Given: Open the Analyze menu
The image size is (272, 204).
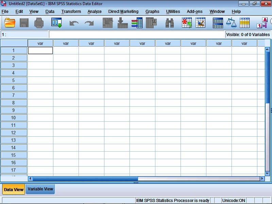Looking at the screenshot, I should [x=95, y=12].
